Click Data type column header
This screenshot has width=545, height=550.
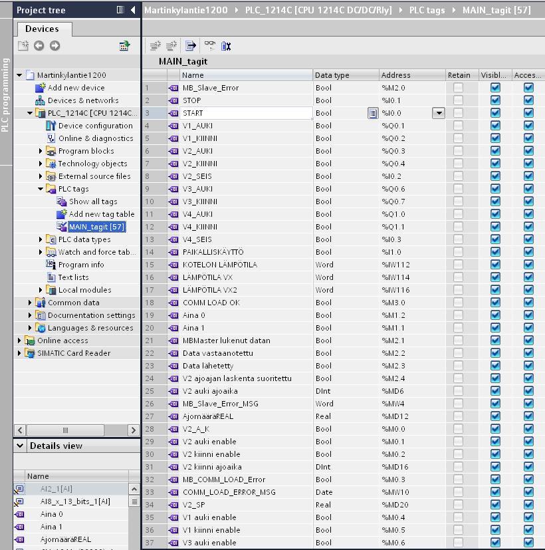(x=346, y=75)
